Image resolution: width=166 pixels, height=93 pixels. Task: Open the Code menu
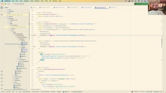point(32,1)
